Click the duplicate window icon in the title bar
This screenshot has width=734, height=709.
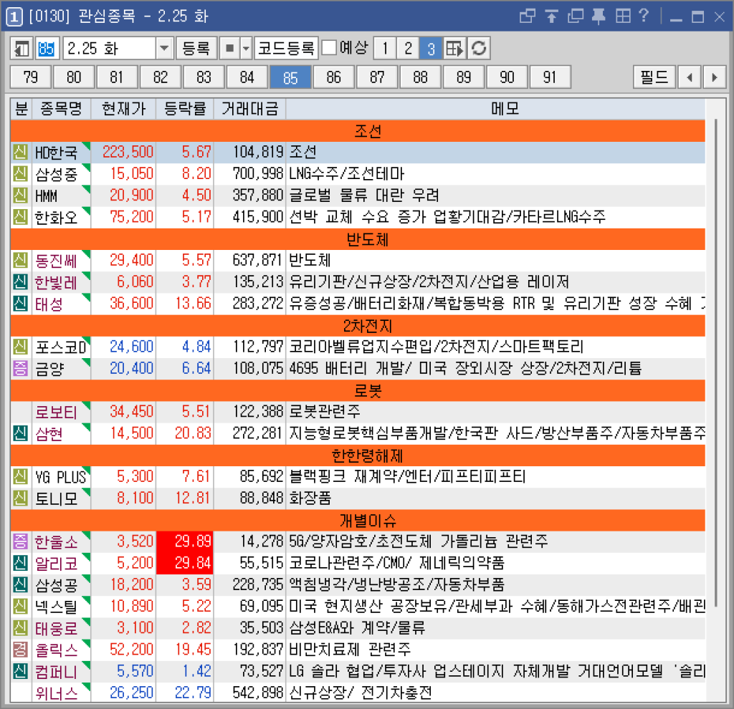point(576,16)
